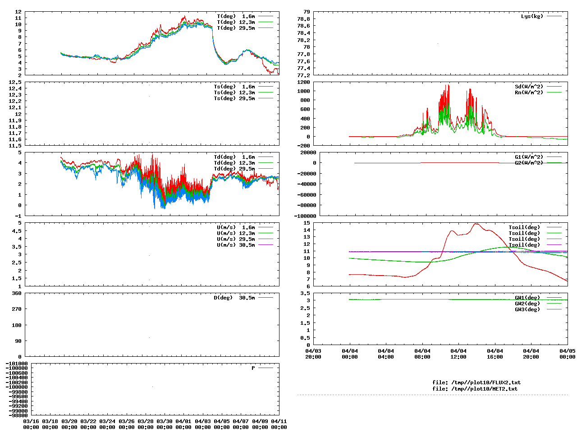Click the 'D(deg) 30.5m' legend label
Screen dimensions: 577x433
234,298
